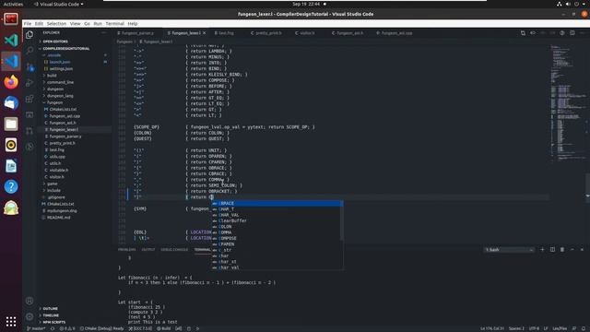Screen dimensions: 590x332
Task: Switch to the fungeon_ast.cpp tab
Action: 396,33
